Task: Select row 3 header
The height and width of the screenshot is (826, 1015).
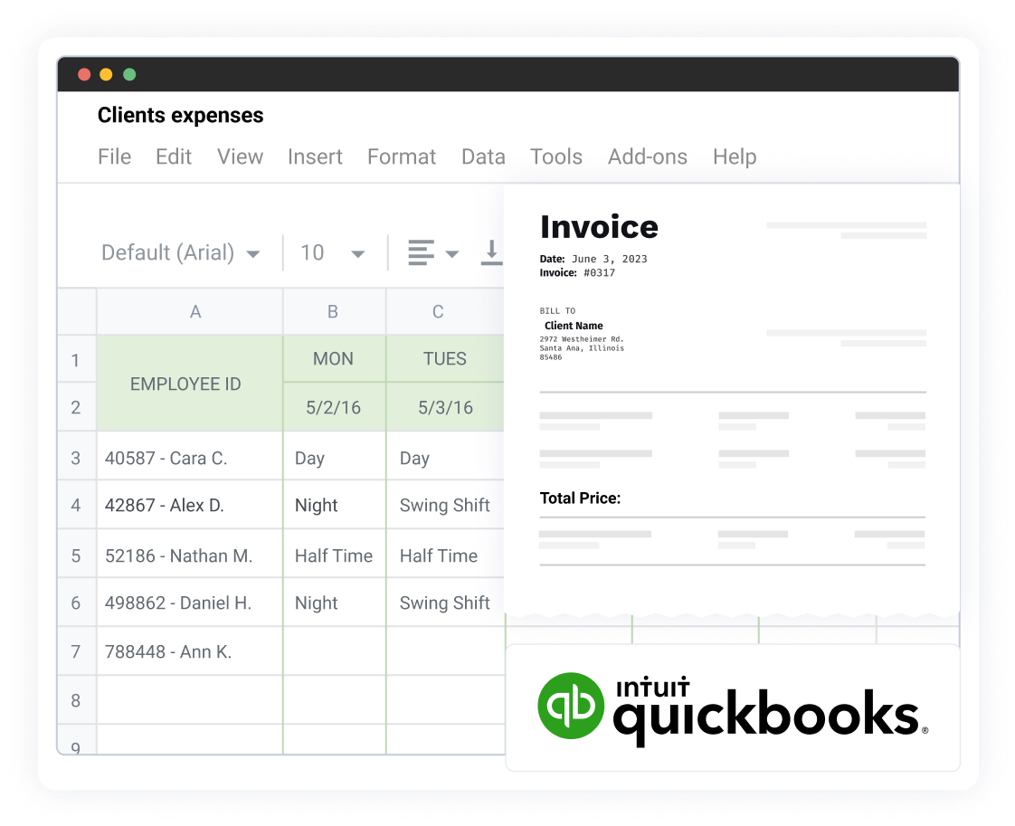Action: pos(76,458)
